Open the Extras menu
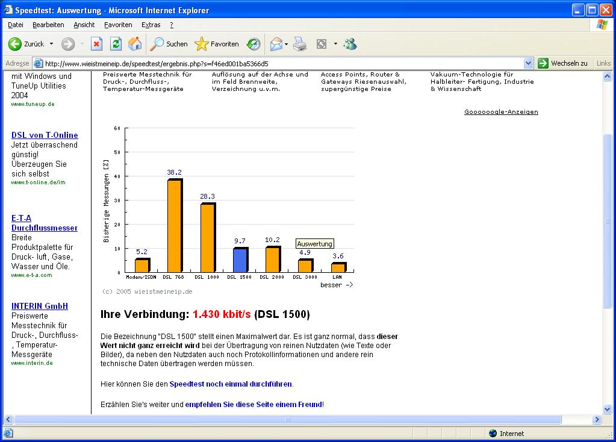This screenshot has height=442, width=616. tap(151, 25)
